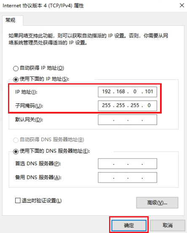The width and height of the screenshot is (187, 233).
Task: Click the 101 octet in IP address
Action: pyautogui.click(x=149, y=92)
